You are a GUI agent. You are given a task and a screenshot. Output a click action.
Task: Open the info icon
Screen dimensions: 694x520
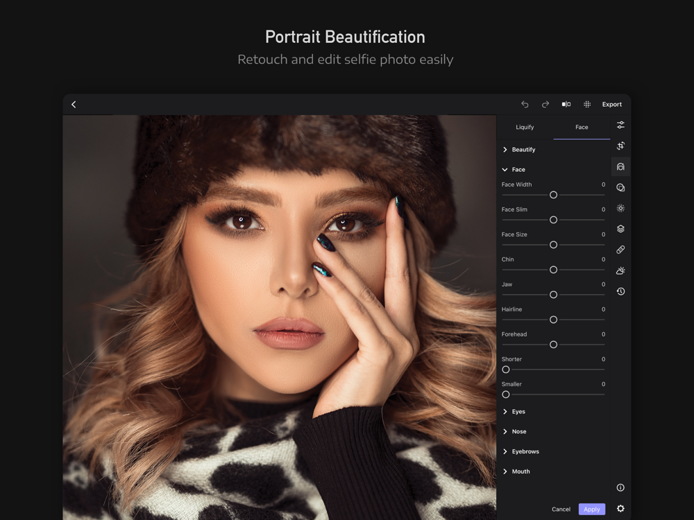click(x=620, y=487)
